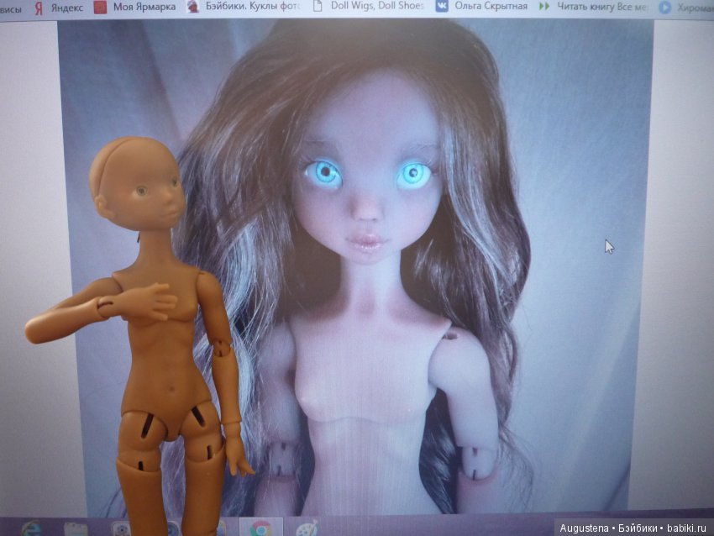Open the Хироман bookmark label
Screen dimensions: 714x536
(694, 7)
